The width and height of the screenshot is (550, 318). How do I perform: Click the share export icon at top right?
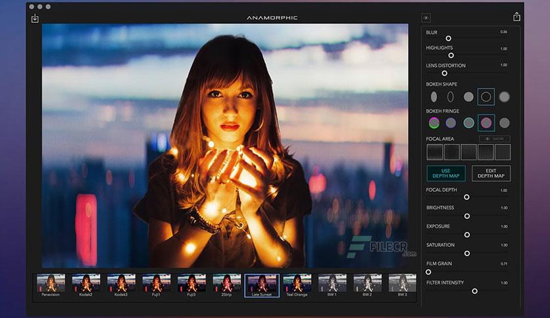point(516,17)
